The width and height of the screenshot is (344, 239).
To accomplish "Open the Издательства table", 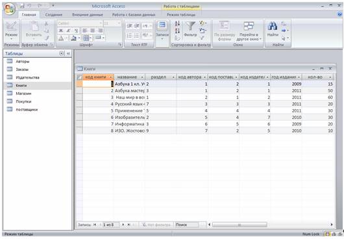I will click(37, 77).
